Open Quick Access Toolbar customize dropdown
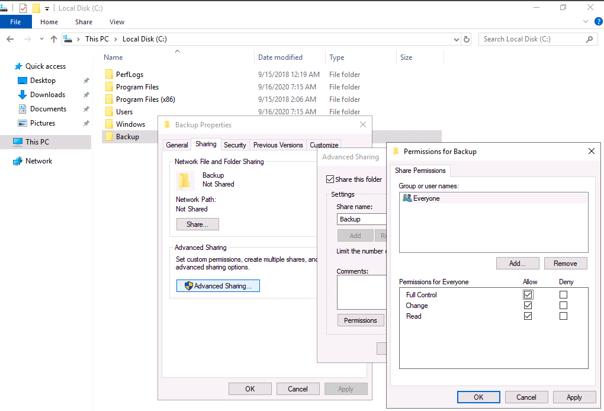The width and height of the screenshot is (604, 411). click(47, 8)
